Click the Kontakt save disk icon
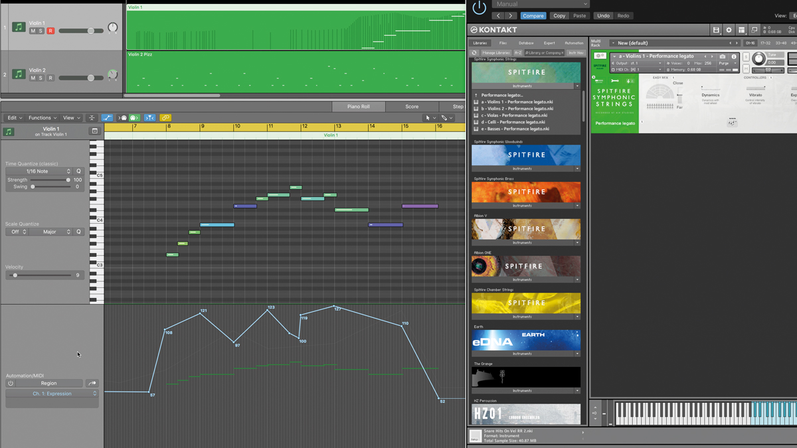The image size is (797, 448). pyautogui.click(x=716, y=30)
